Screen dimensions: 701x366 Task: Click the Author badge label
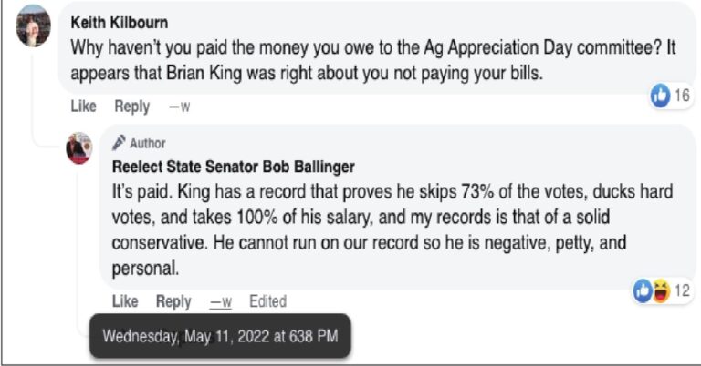pyautogui.click(x=148, y=144)
